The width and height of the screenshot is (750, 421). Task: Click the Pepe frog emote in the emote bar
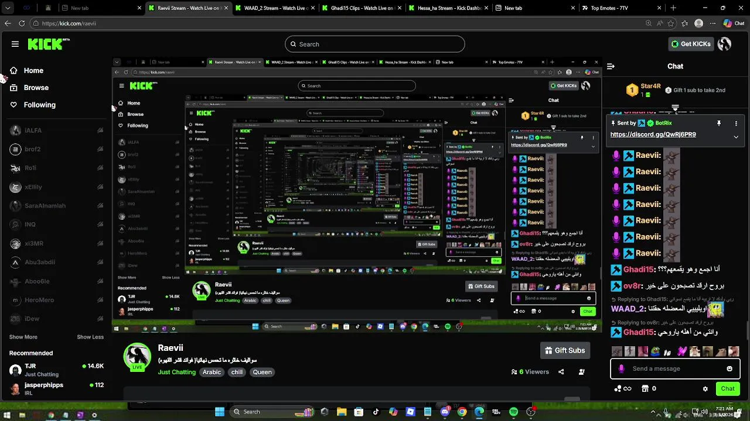tap(656, 351)
